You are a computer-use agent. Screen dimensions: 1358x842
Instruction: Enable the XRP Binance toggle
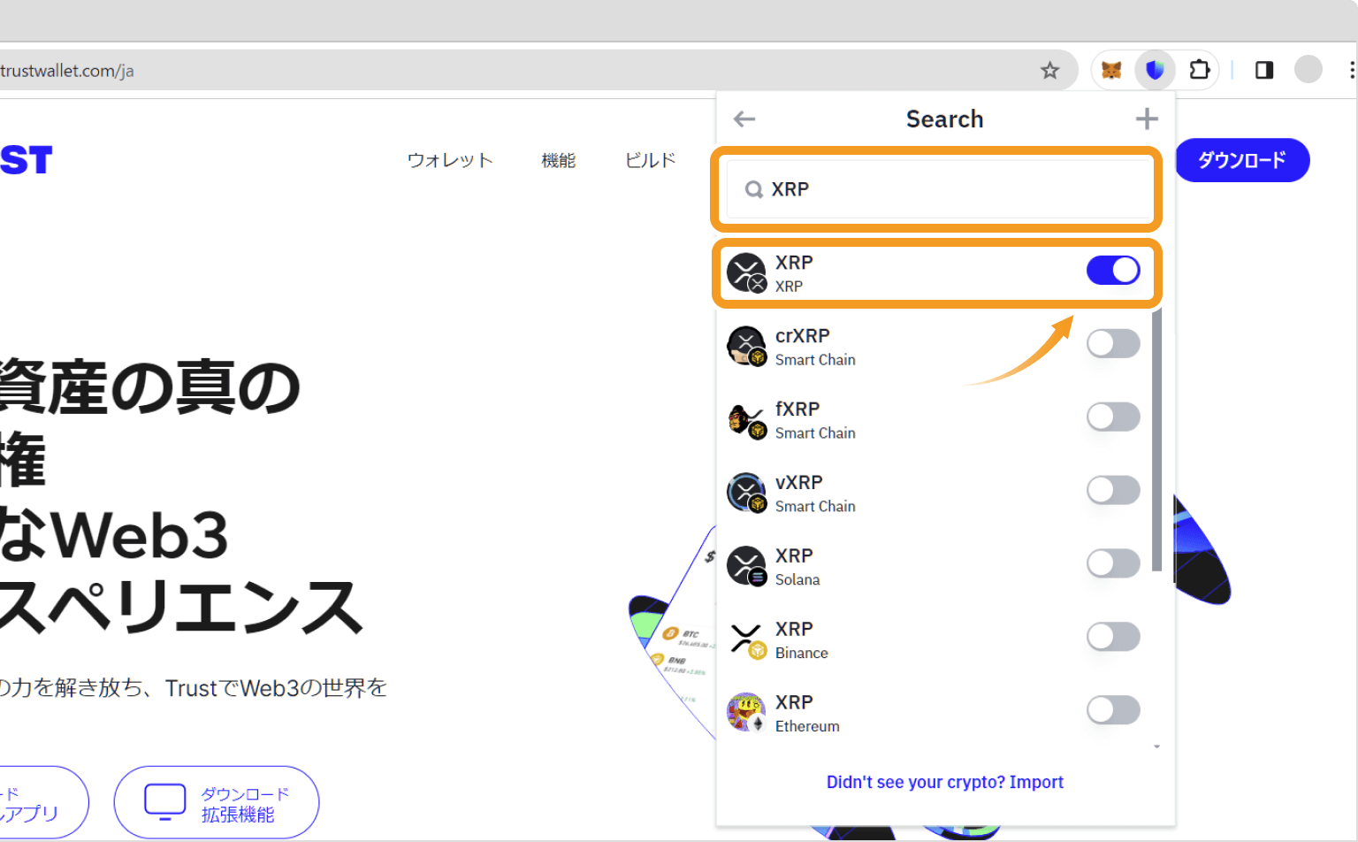1113,637
